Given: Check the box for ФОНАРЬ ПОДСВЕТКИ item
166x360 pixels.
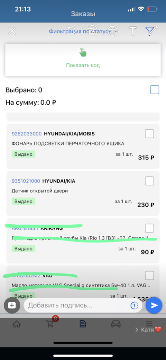Looking at the screenshot, I should pyautogui.click(x=149, y=134).
